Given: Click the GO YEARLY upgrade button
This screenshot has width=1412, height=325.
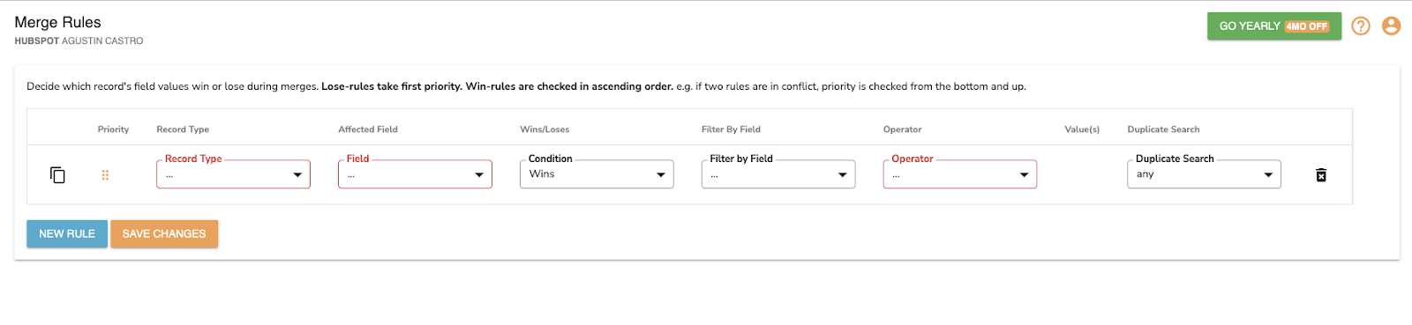Looking at the screenshot, I should coord(1274,26).
